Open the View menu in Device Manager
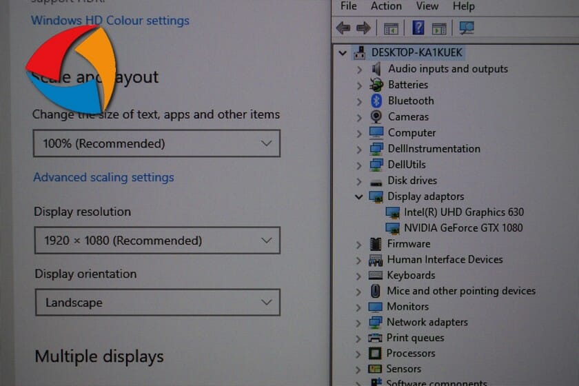Screen dimensions: 579x386 [427, 6]
